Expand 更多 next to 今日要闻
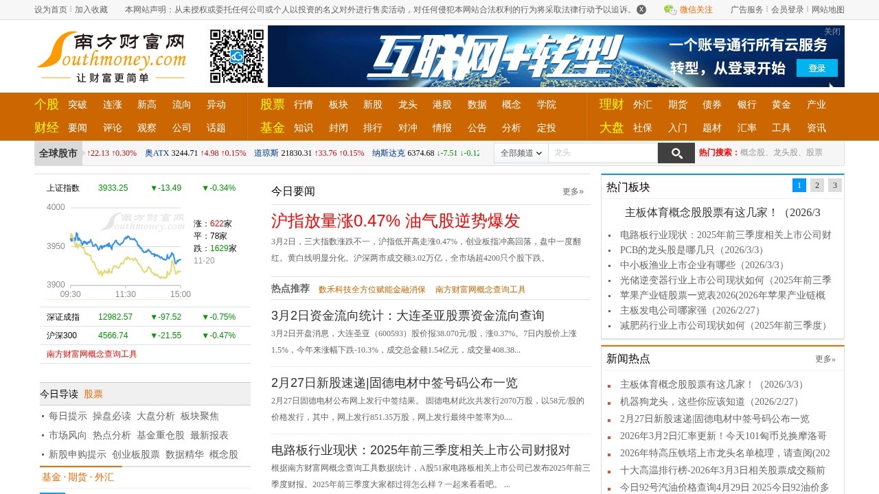 pos(573,191)
